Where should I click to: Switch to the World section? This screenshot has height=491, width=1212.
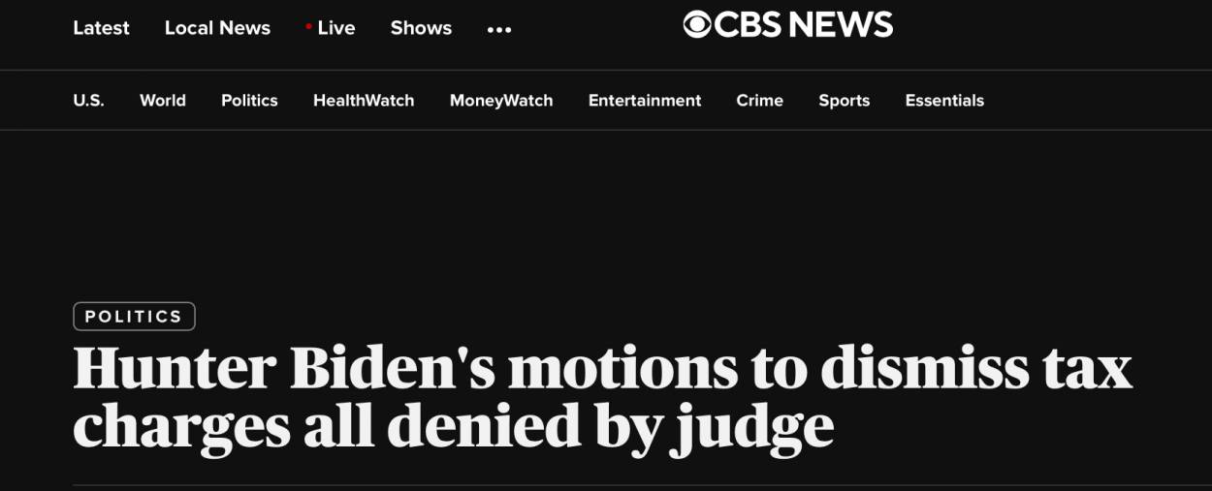pyautogui.click(x=163, y=101)
